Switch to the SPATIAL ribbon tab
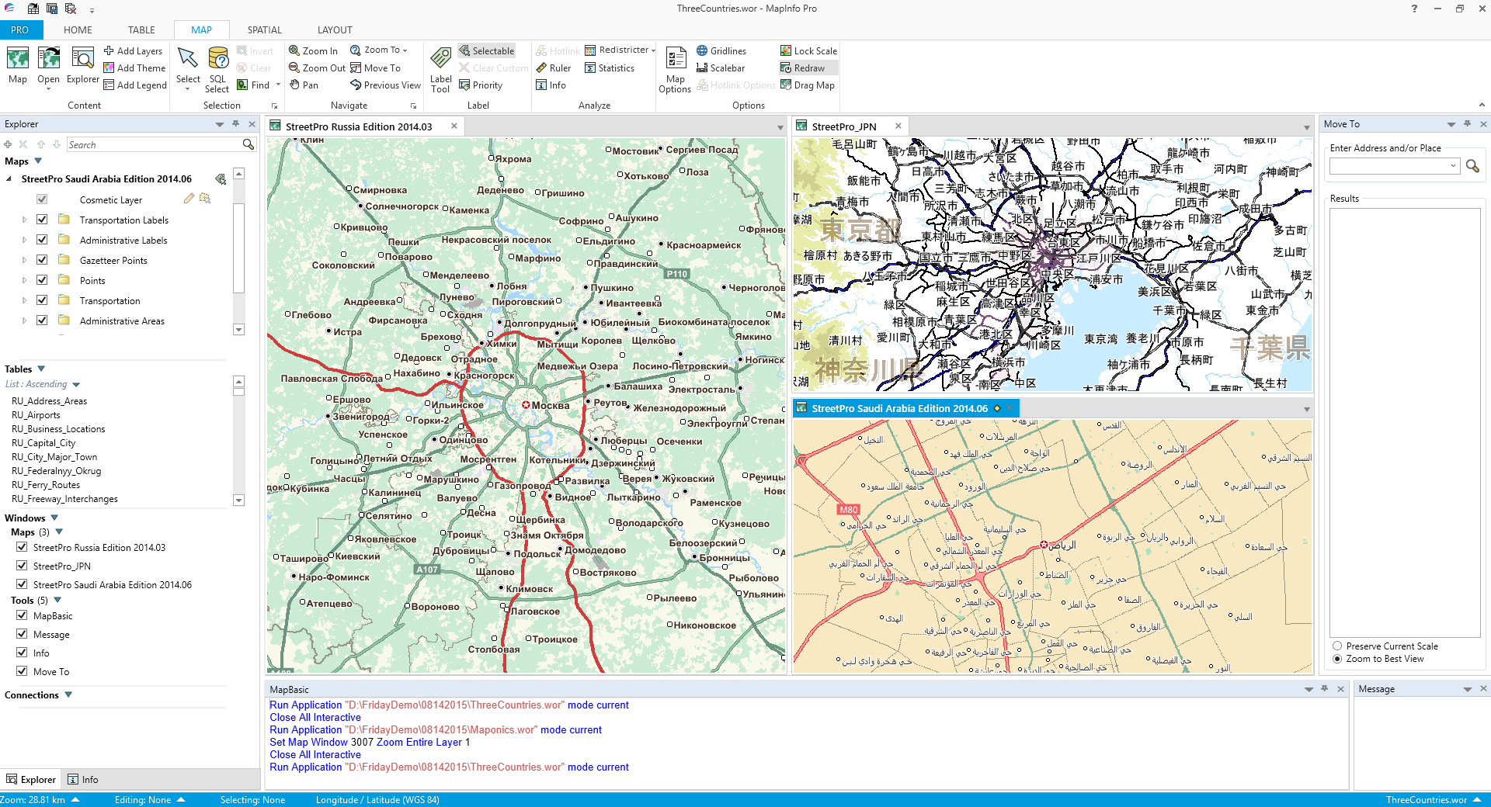This screenshot has height=807, width=1491. [x=264, y=30]
